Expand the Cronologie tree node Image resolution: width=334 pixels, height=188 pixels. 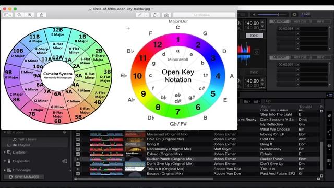(x=5, y=170)
